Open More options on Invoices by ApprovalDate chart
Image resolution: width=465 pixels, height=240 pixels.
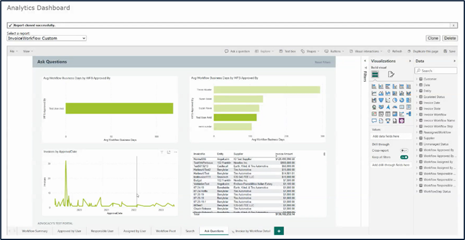point(175,152)
